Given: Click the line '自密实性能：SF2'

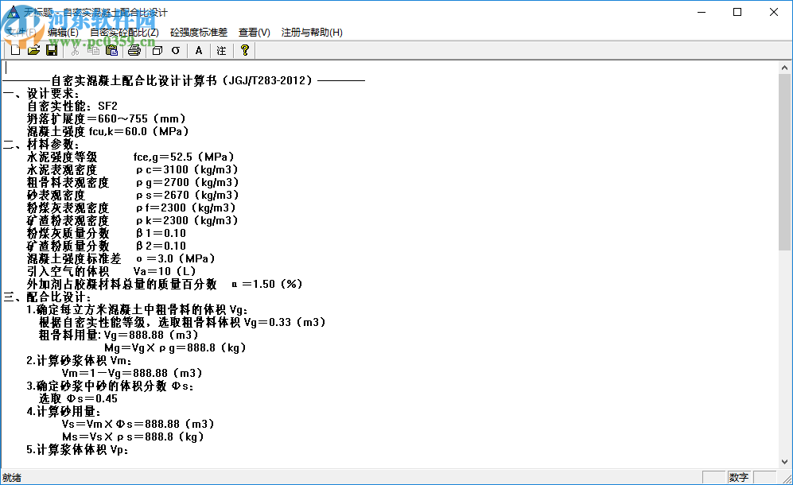Looking at the screenshot, I should click(x=72, y=107).
